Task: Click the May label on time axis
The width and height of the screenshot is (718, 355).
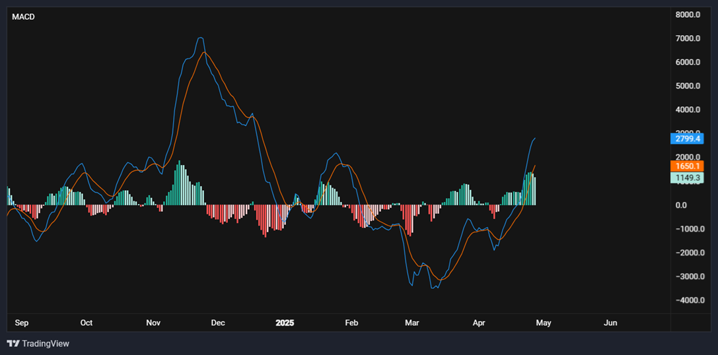Action: [x=544, y=323]
